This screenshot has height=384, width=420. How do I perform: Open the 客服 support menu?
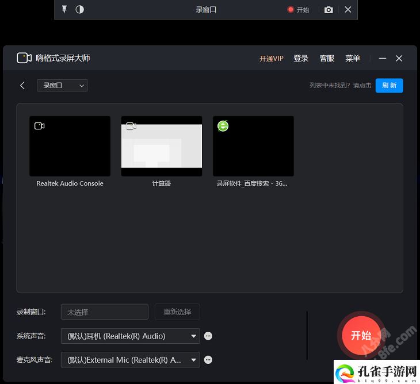click(327, 58)
